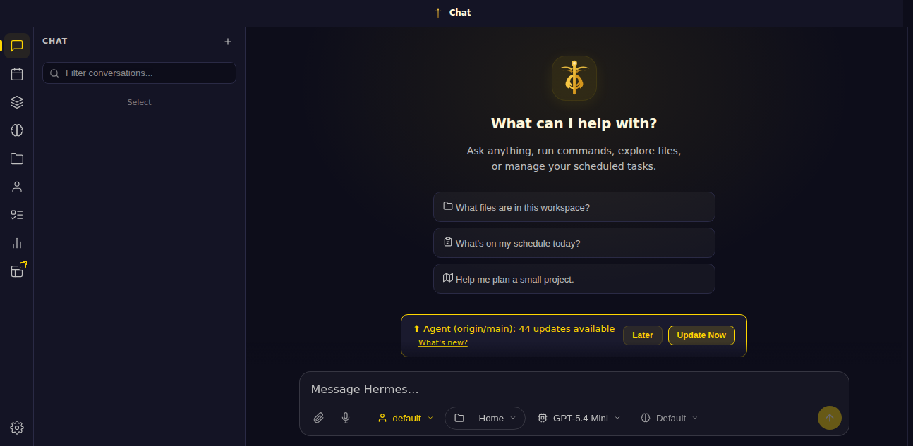Viewport: 913px width, 446px height.
Task: Toggle the microphone voice input
Action: 346,418
